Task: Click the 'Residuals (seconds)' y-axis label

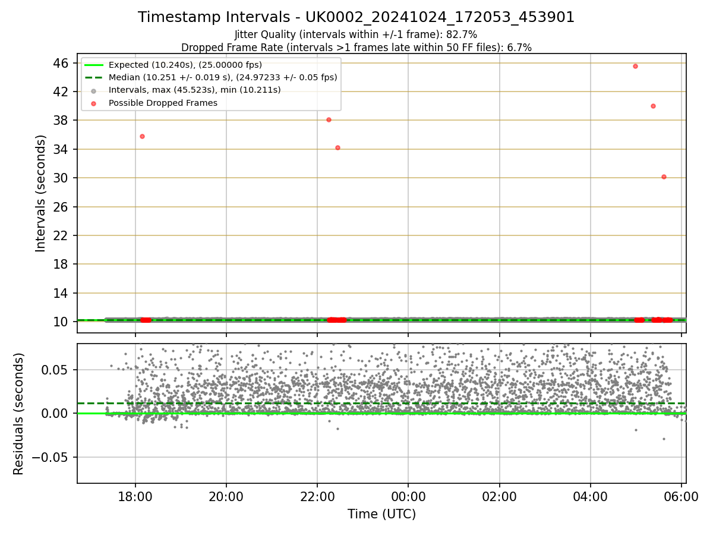Action: tap(19, 414)
